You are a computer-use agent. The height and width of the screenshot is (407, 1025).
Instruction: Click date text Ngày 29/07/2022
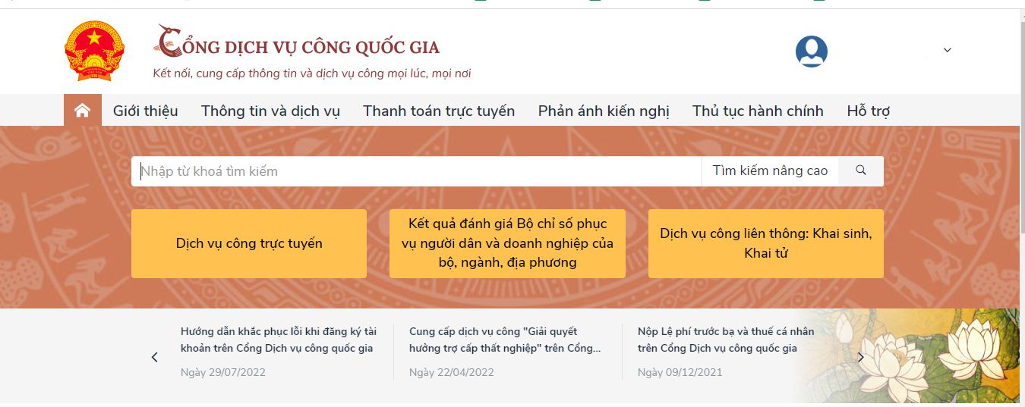pyautogui.click(x=223, y=372)
